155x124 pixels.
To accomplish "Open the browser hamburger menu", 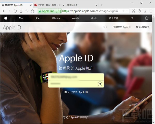I will (151, 11).
